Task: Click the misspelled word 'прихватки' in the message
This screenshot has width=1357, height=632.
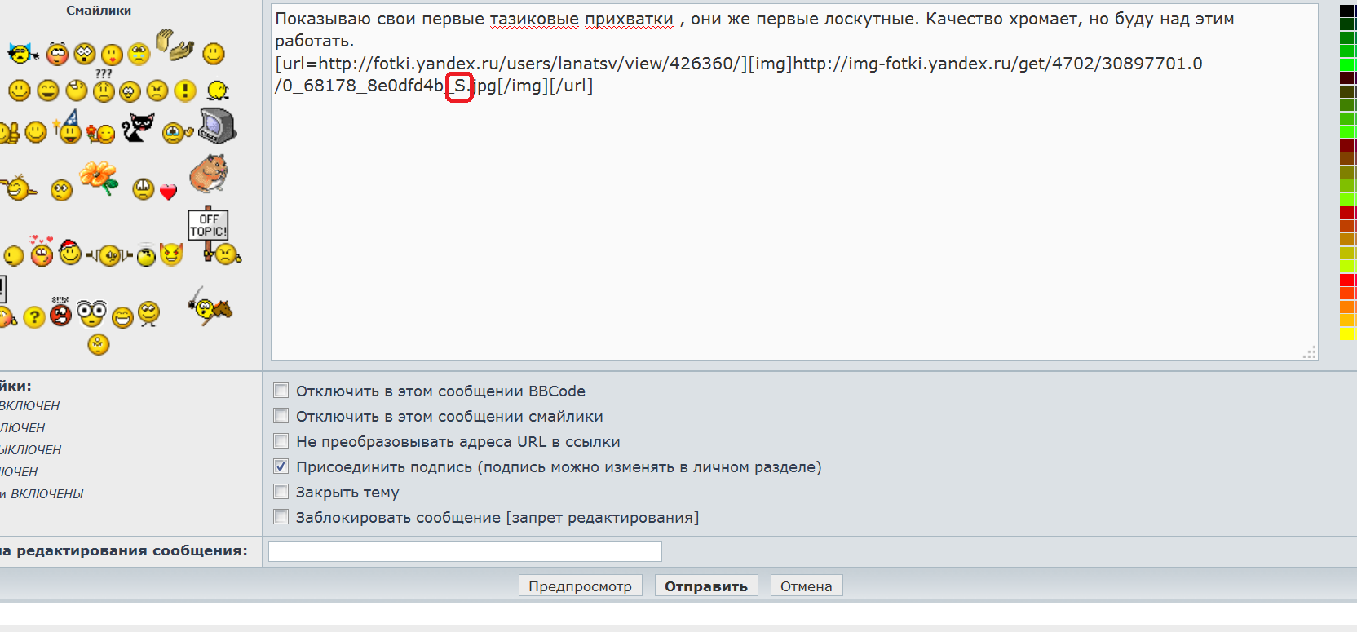Action: pos(629,19)
